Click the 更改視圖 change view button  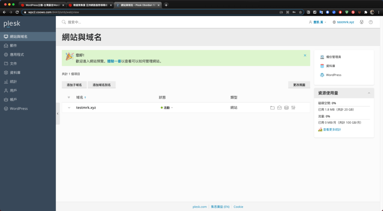299,85
